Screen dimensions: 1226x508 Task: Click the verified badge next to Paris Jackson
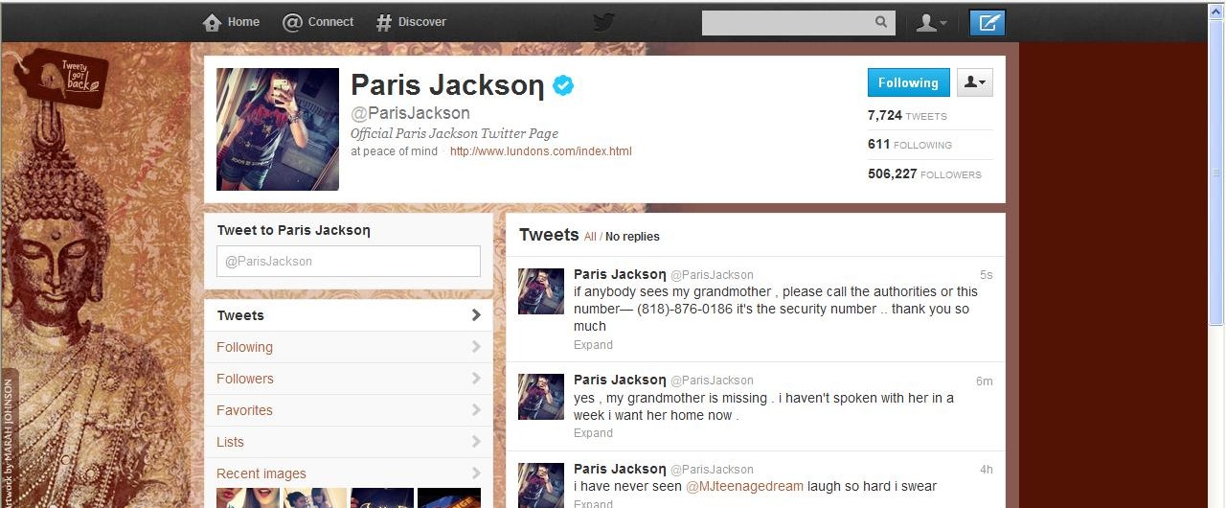[x=564, y=85]
